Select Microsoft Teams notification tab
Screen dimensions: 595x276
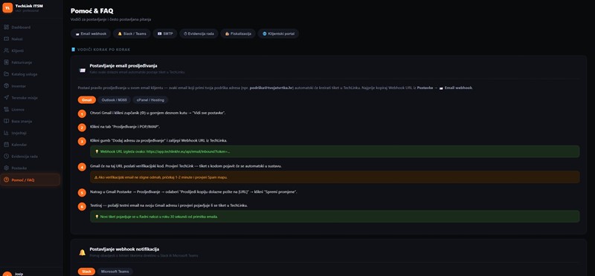(x=115, y=272)
